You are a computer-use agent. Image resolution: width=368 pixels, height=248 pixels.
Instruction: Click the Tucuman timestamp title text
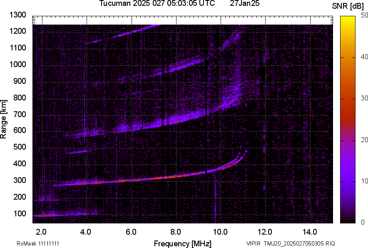pos(157,4)
